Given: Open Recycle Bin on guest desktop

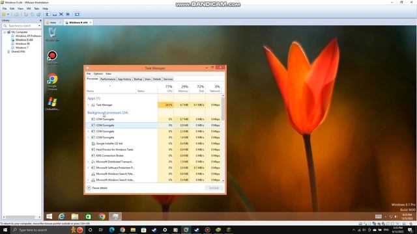Looking at the screenshot, I should click(x=52, y=34).
